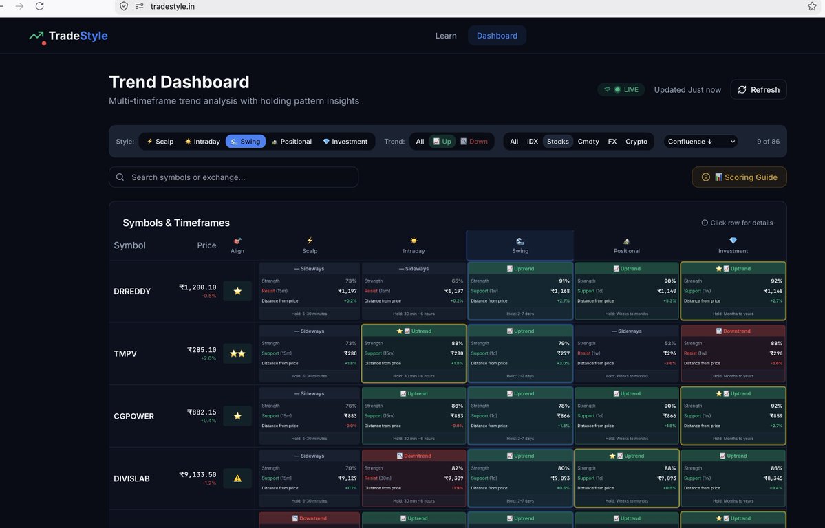Open CGPOWER Scalp sideways card

coord(310,416)
